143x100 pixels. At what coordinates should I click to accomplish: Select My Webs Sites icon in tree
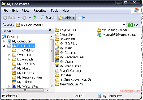(14, 86)
